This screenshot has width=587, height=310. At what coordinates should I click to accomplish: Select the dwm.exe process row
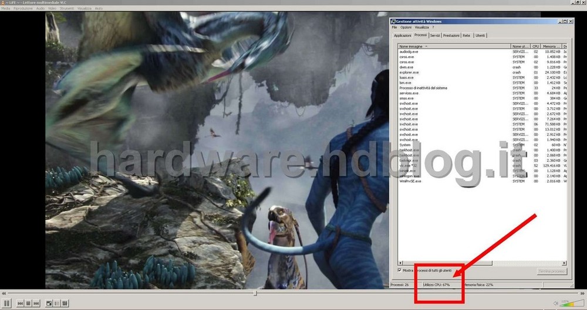[482, 67]
